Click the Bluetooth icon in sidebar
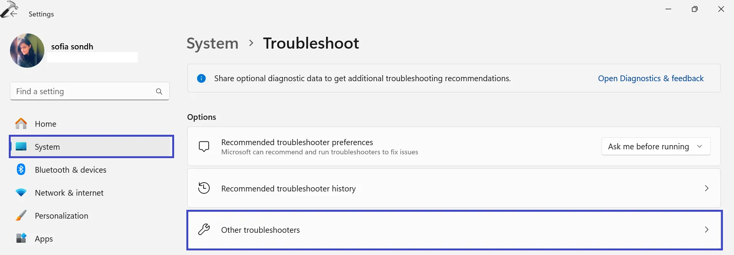This screenshot has height=255, width=734. pos(21,169)
